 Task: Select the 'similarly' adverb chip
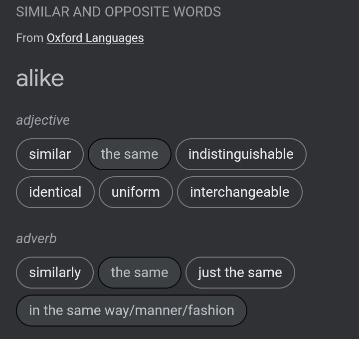[x=55, y=273]
